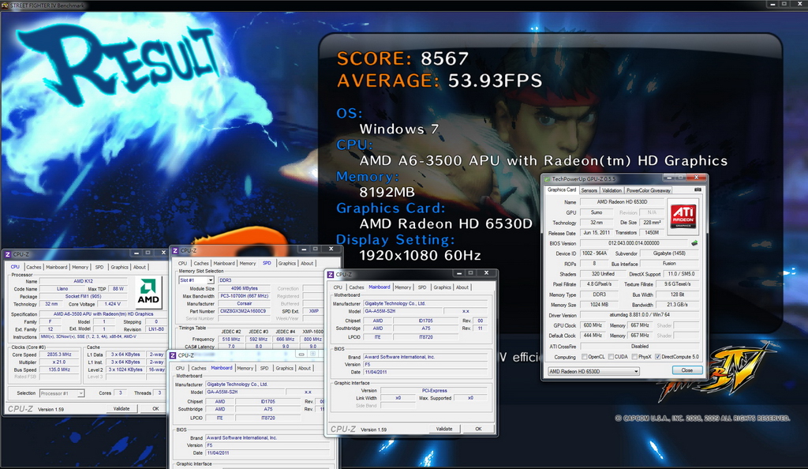This screenshot has height=469, width=808.
Task: Click the Close button in GPU-Z
Action: pyautogui.click(x=687, y=370)
